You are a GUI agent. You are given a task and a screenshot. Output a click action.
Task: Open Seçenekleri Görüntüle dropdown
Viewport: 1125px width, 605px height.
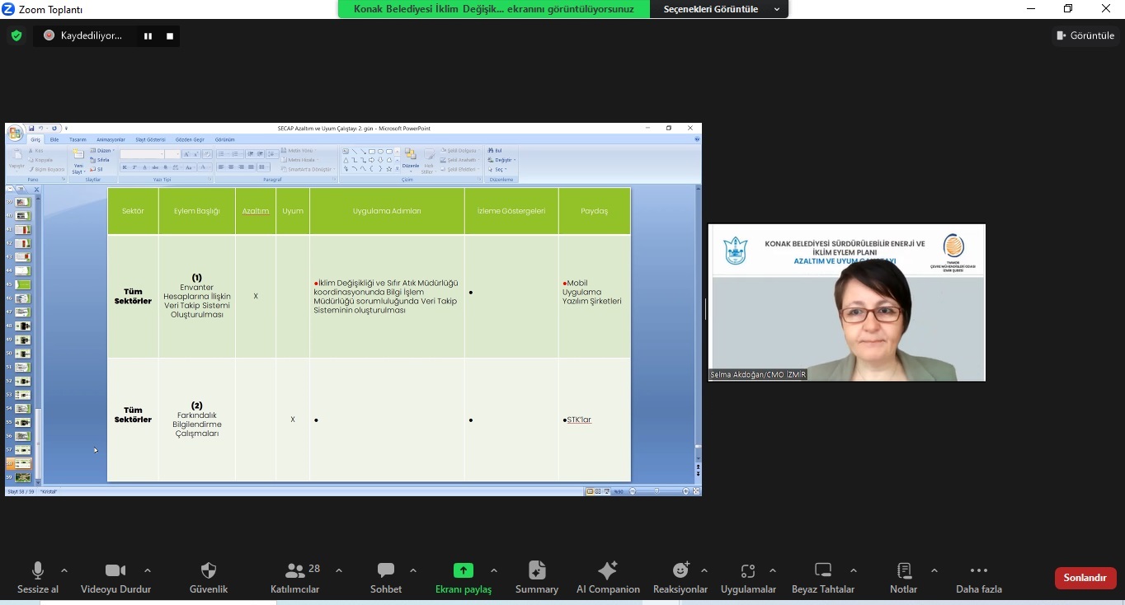(719, 9)
